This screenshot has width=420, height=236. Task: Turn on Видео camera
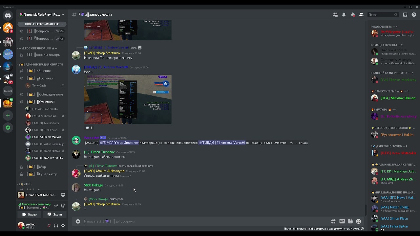pos(30,214)
